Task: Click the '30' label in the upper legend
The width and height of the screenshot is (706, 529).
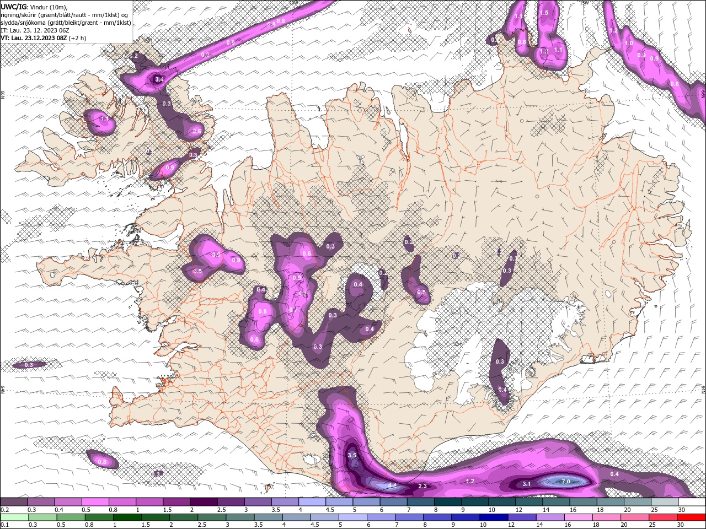Action: pos(682,510)
